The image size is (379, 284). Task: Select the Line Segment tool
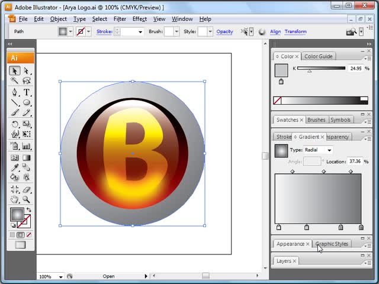[14, 102]
